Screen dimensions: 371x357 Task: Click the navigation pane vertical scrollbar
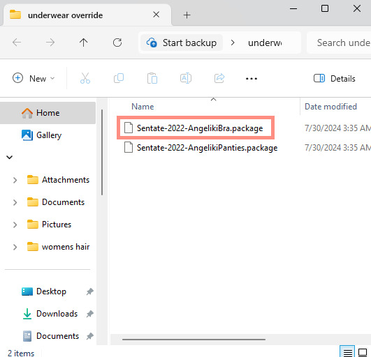click(x=102, y=152)
